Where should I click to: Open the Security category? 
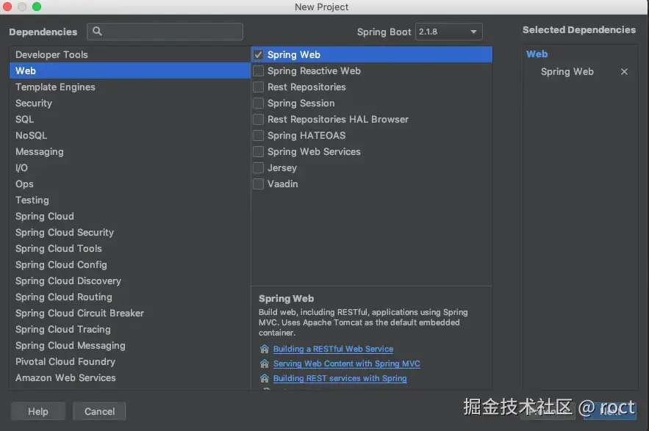click(130, 103)
